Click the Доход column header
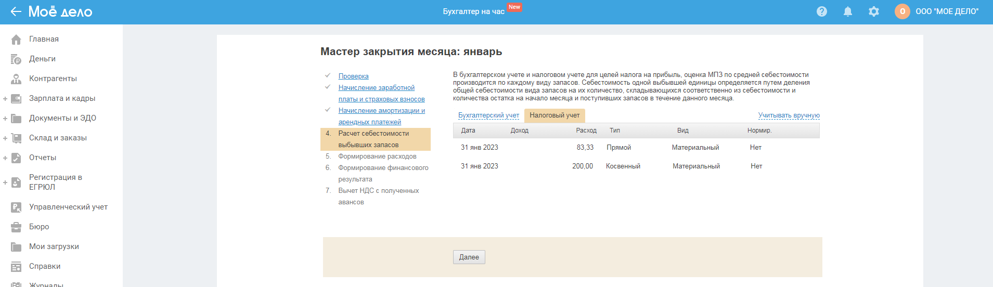The image size is (993, 287). [x=520, y=131]
